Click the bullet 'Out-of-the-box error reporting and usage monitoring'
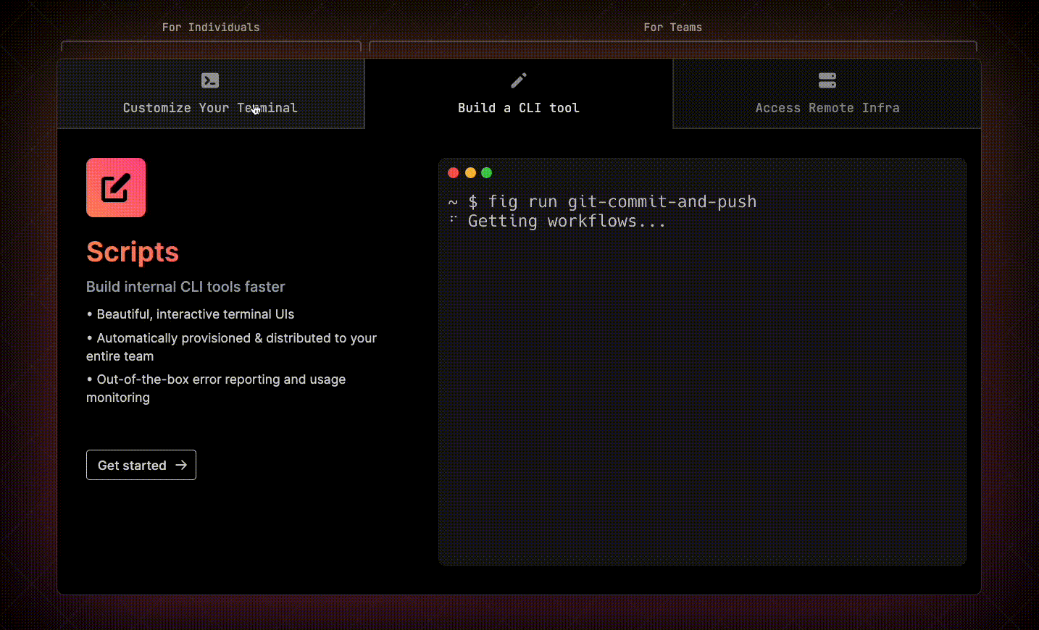Screen dimensions: 1039x630 216,388
